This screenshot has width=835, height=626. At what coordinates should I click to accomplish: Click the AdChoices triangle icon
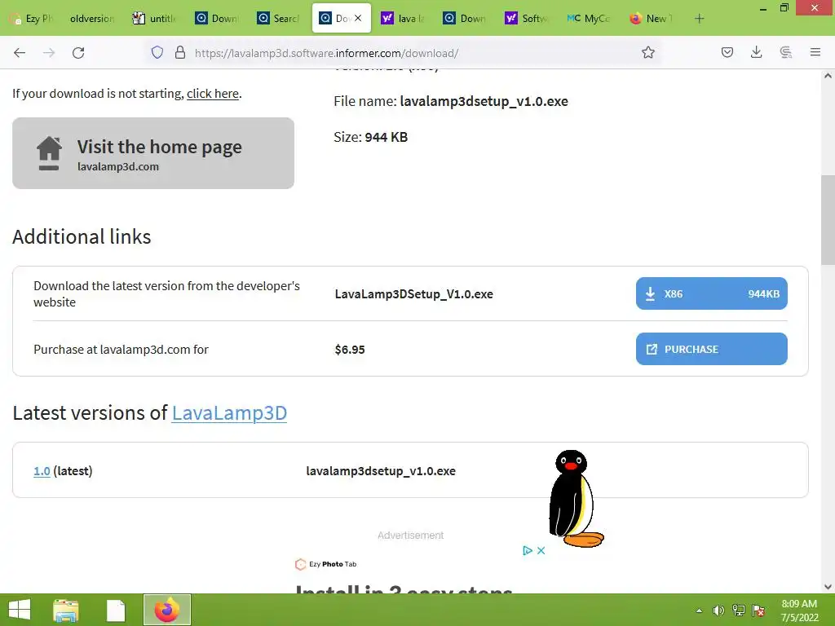[528, 550]
